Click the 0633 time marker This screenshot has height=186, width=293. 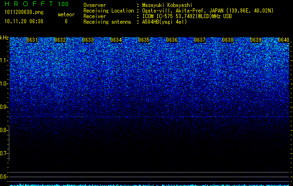88,40
